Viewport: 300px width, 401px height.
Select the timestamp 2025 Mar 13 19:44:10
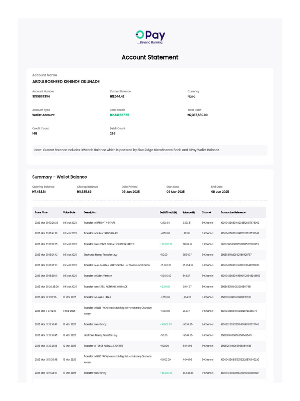[46, 373]
